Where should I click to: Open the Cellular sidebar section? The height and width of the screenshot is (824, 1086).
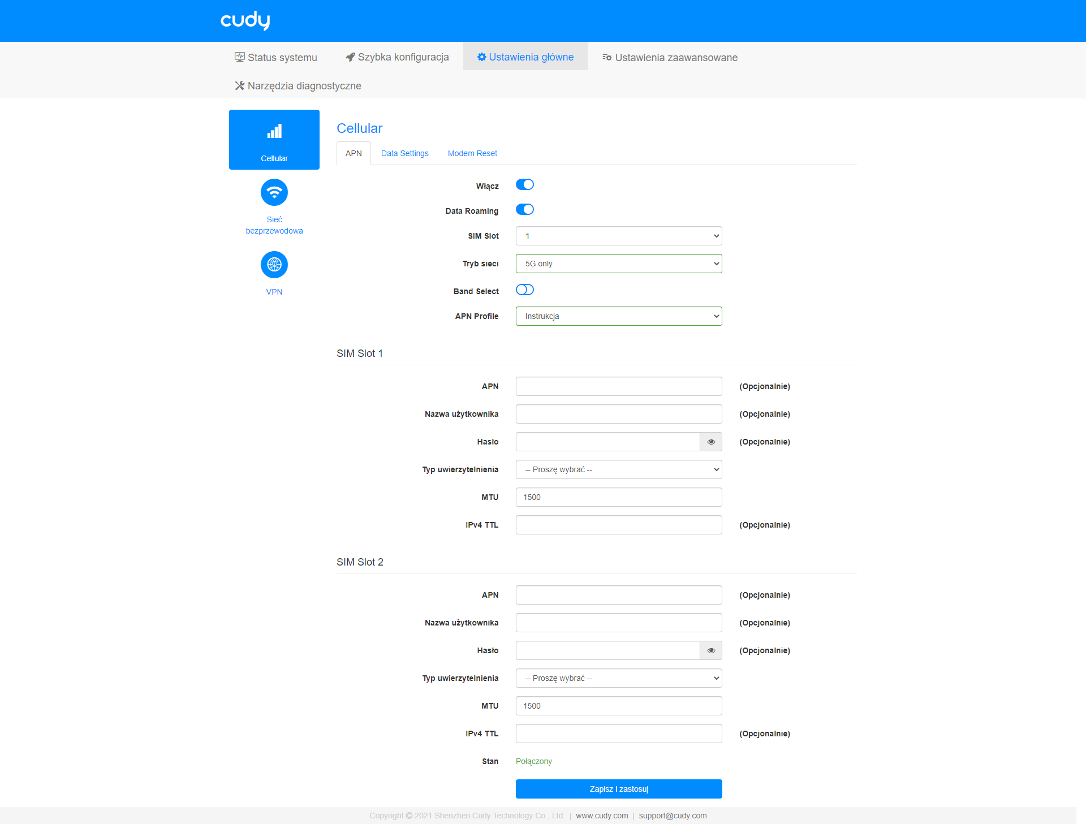point(274,140)
